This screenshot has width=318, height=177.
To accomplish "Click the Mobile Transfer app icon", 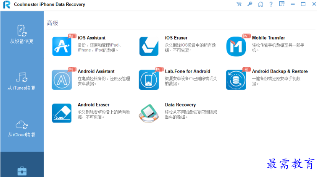I will 236,46.
